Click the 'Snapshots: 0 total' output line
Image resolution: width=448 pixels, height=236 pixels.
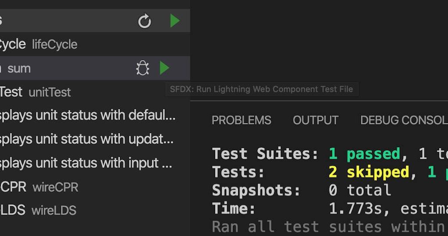tap(301, 190)
